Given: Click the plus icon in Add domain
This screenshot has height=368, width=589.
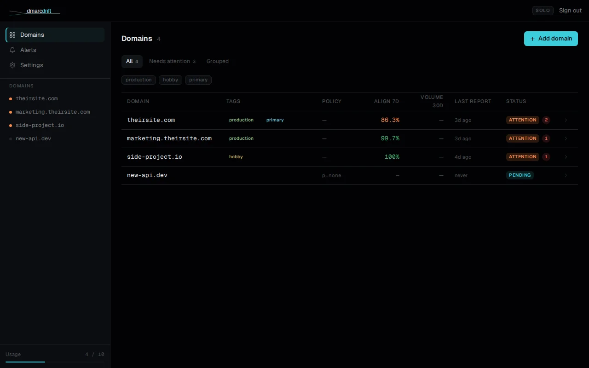Looking at the screenshot, I should [x=533, y=39].
